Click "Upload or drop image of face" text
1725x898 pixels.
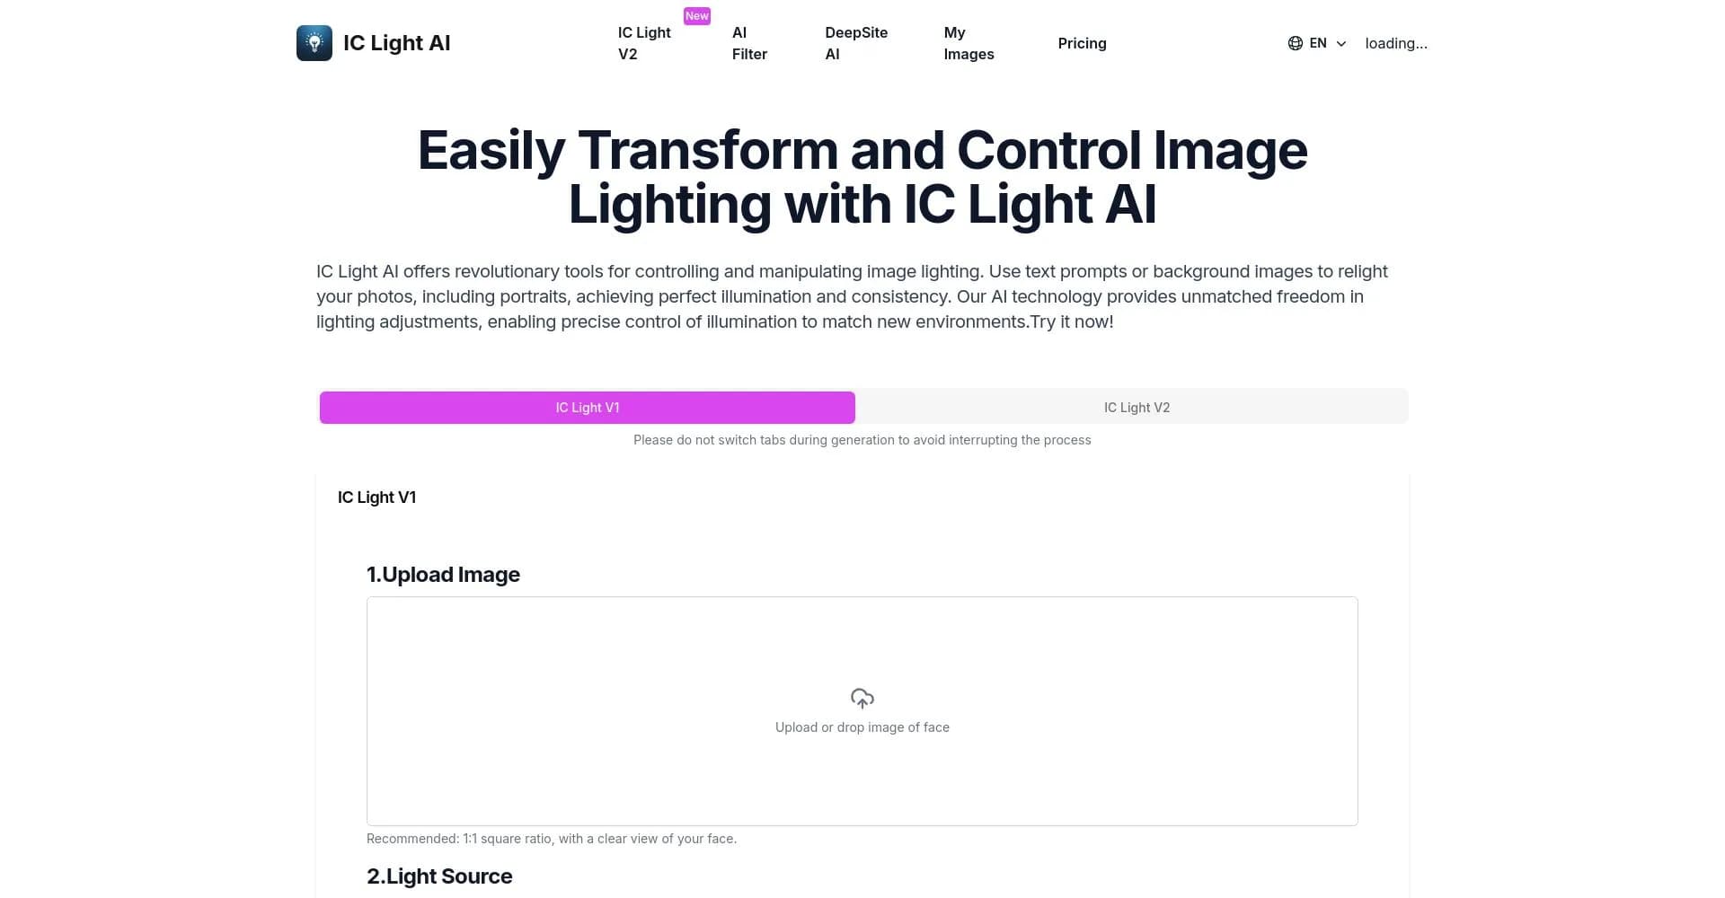[862, 727]
